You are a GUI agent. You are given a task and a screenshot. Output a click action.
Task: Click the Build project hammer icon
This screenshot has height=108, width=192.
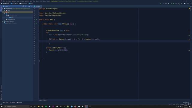click(160, 4)
